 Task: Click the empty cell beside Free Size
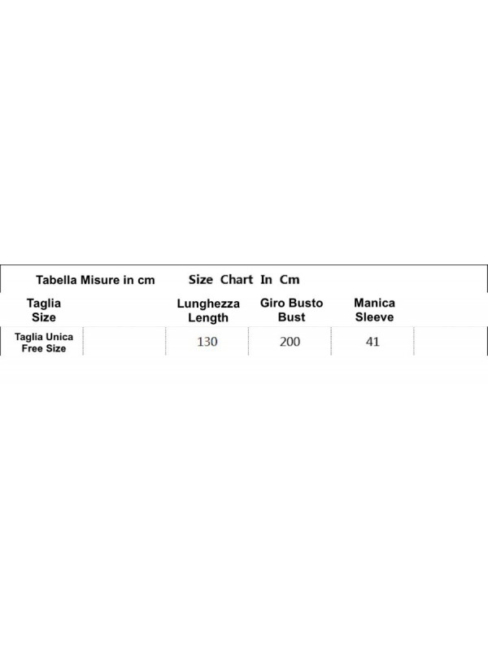point(124,341)
